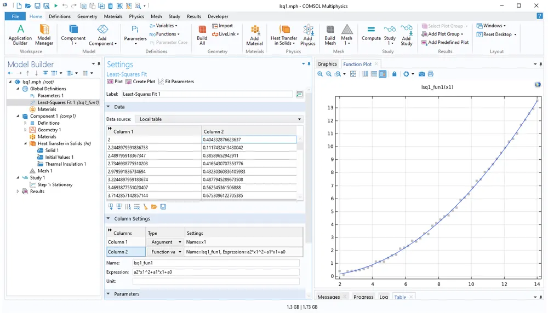Click the Fit Parameters button
This screenshot has height=313, width=548.
tap(176, 82)
